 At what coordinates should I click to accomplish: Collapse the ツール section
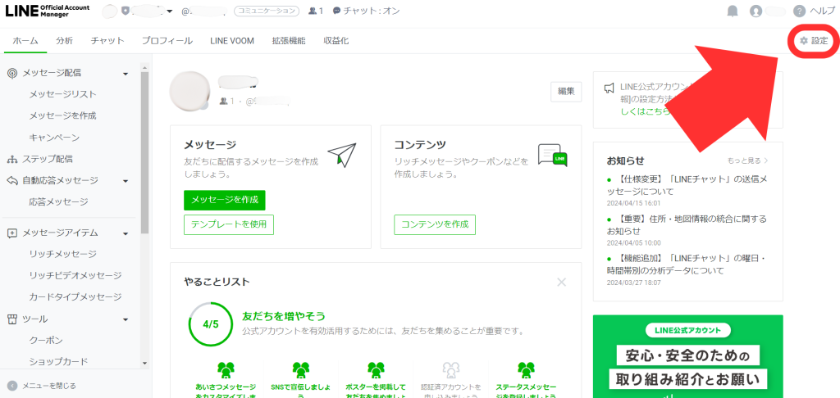[x=126, y=320]
